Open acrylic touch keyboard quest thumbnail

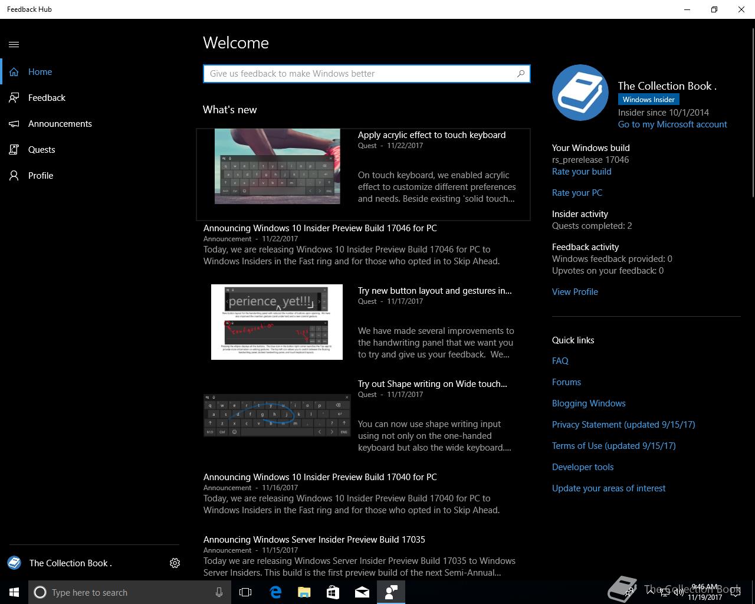click(277, 166)
